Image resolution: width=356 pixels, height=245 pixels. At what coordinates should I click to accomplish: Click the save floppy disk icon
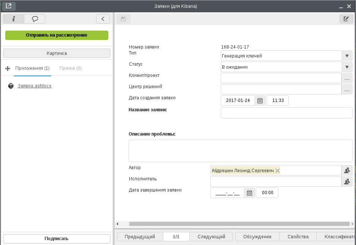(x=123, y=19)
